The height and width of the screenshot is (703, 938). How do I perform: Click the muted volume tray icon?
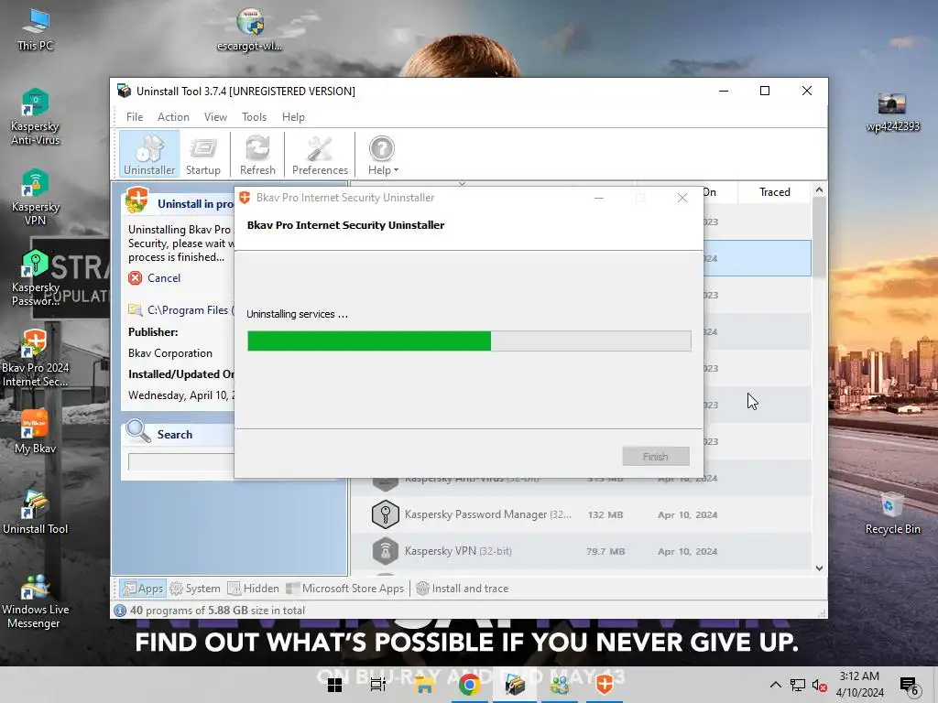(x=820, y=685)
